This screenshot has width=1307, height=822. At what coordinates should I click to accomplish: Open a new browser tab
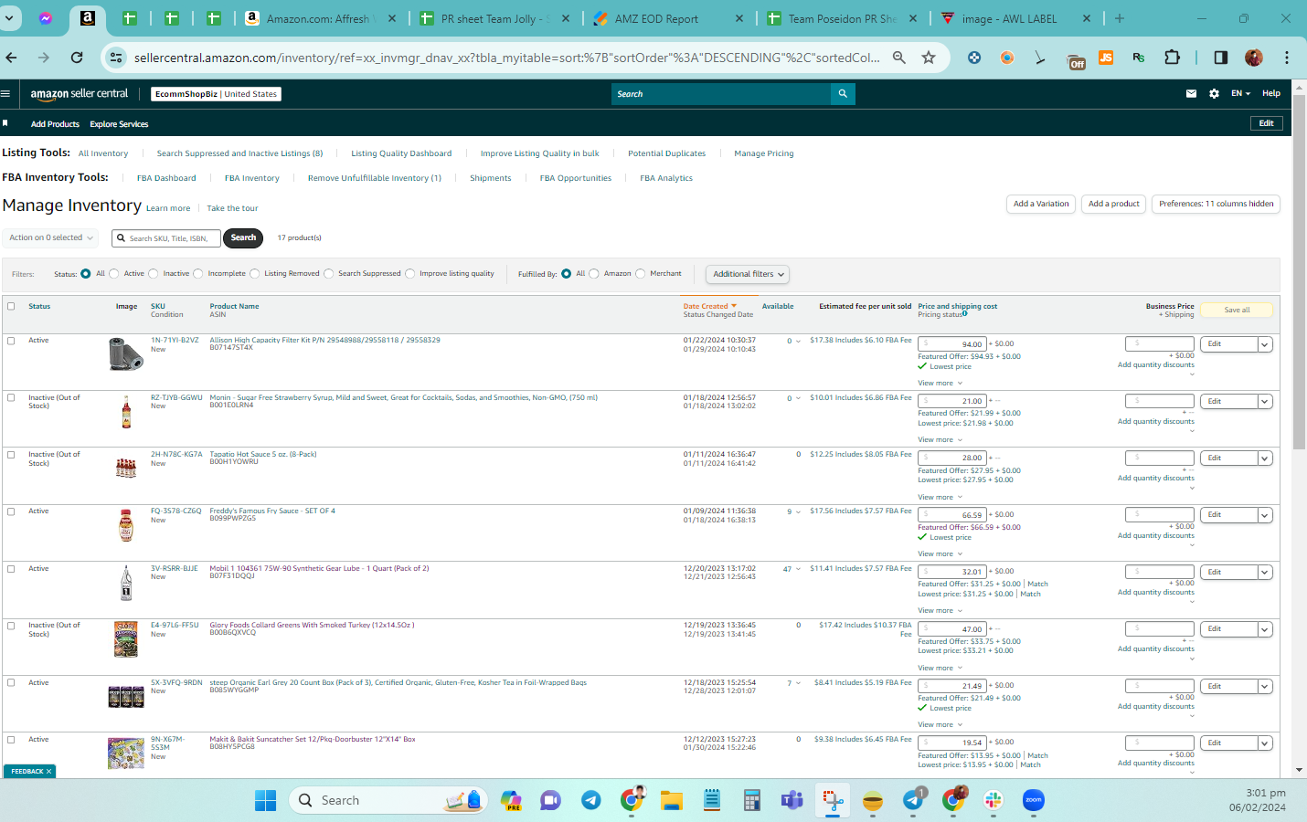(1120, 18)
